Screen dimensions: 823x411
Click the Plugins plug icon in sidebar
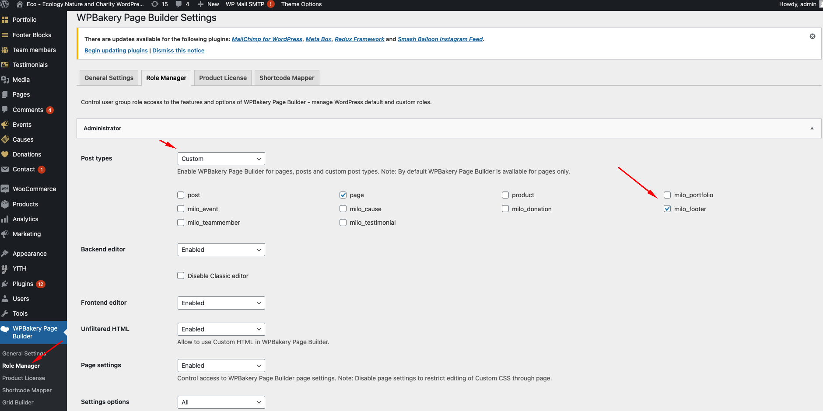click(x=5, y=284)
